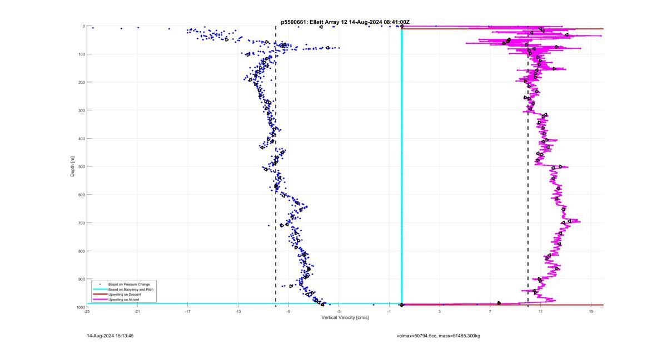Click the depth tick label '800'
The width and height of the screenshot is (667, 345).
pos(81,251)
